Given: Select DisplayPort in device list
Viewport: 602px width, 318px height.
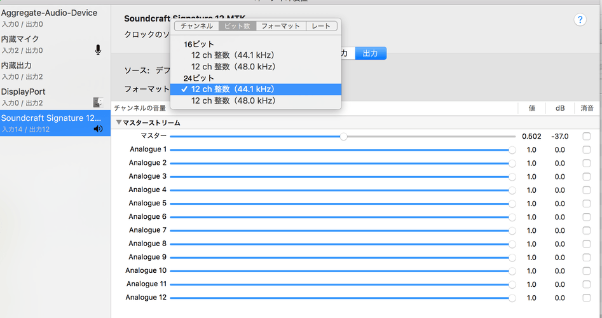Looking at the screenshot, I should pyautogui.click(x=55, y=97).
